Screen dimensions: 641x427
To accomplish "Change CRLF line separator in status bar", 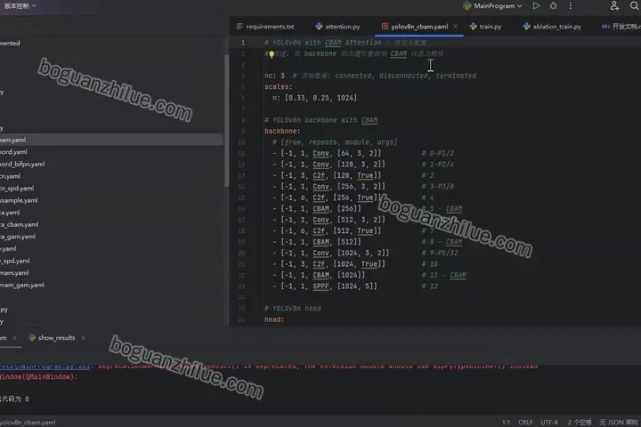I will tap(525, 422).
